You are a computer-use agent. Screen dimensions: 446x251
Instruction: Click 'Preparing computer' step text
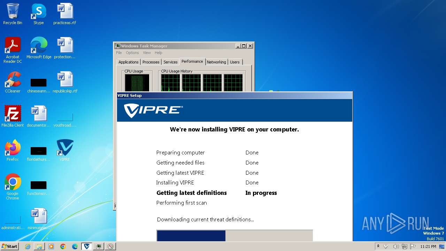(180, 153)
